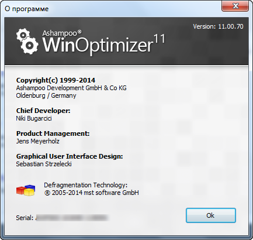The height and width of the screenshot is (240, 253).
Task: Click the name Sebastian Strzelecki
Action: [x=44, y=164]
